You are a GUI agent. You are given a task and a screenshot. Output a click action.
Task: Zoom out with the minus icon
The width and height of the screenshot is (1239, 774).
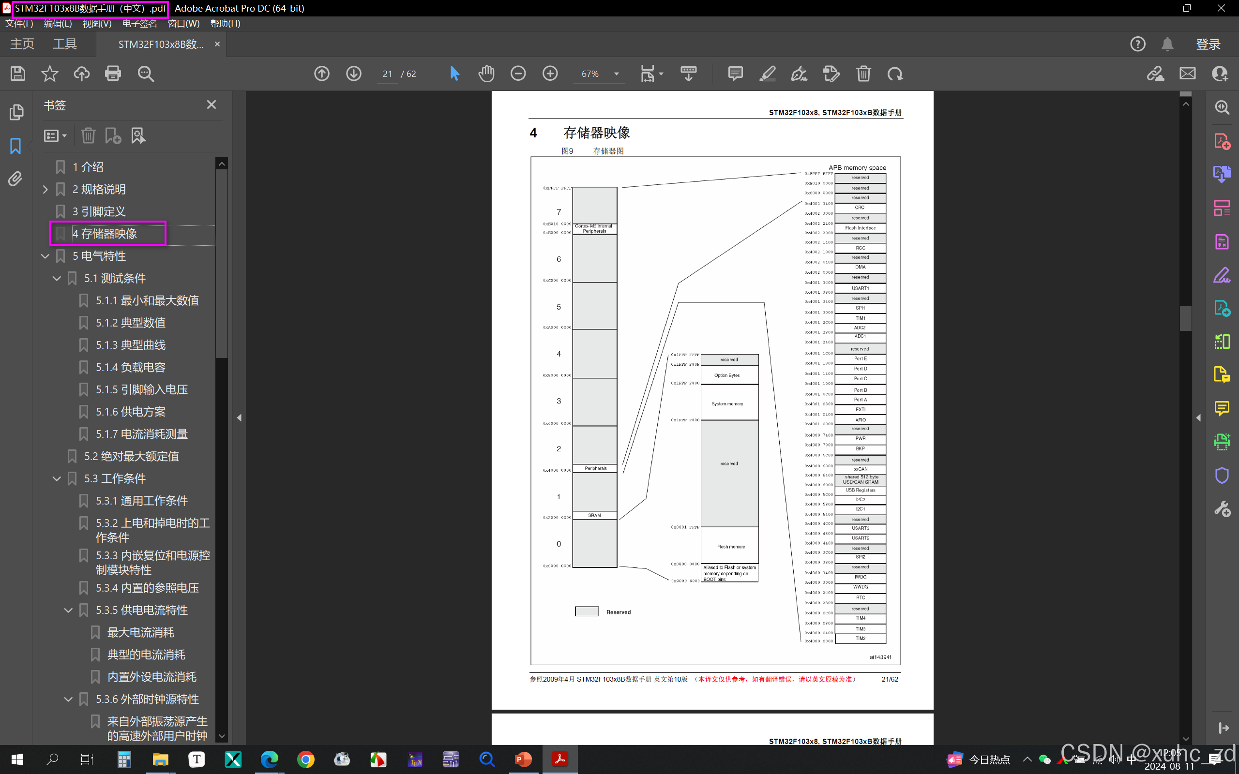(x=518, y=74)
